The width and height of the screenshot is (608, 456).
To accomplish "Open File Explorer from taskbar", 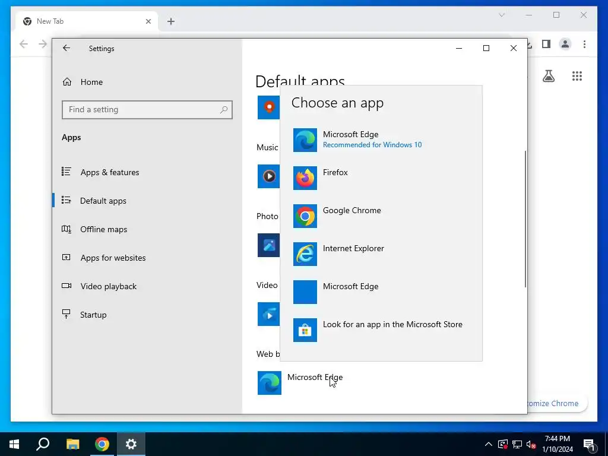I will click(x=72, y=444).
